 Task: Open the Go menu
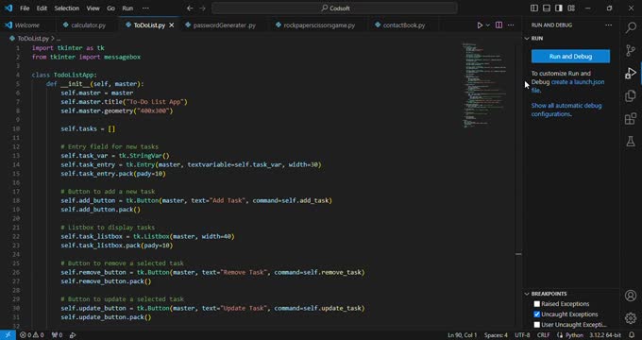(x=111, y=8)
